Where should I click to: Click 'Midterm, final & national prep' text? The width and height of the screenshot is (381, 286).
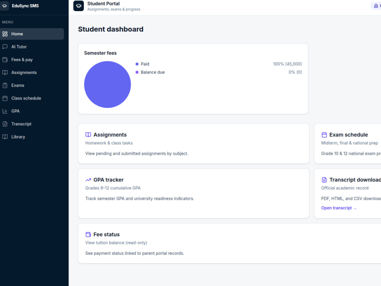click(349, 143)
